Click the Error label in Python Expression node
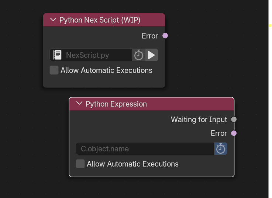The image size is (272, 198). click(219, 133)
